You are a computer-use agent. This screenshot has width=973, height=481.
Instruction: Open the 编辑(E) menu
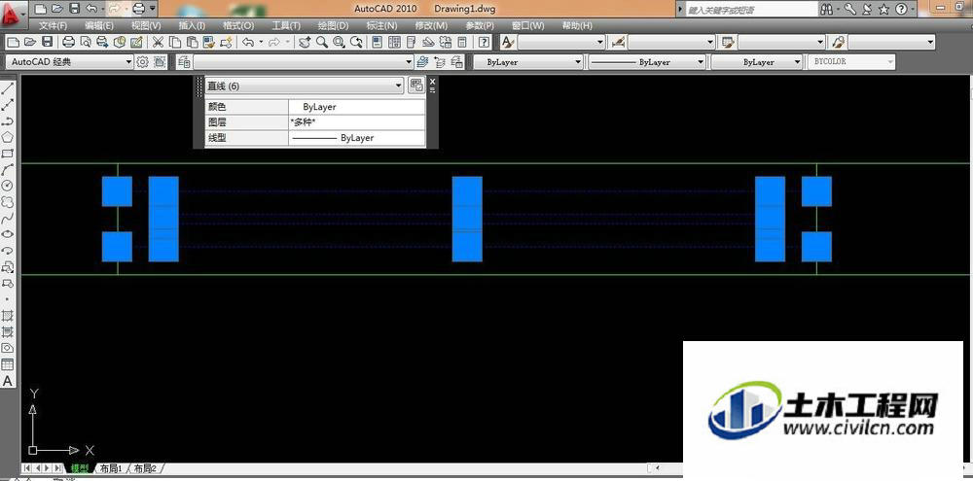(x=99, y=25)
